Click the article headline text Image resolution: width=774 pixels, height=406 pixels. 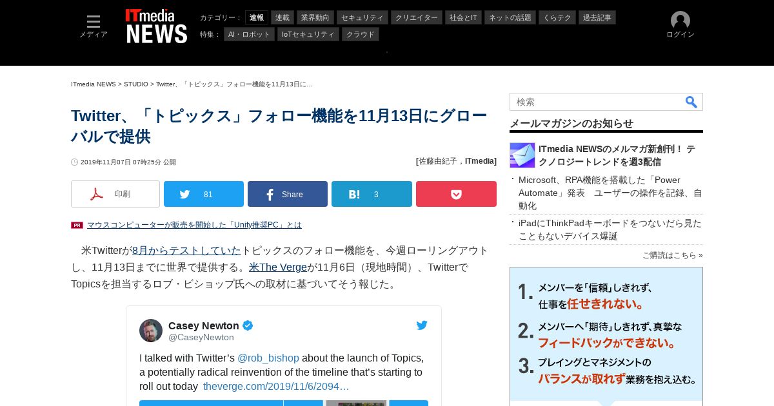point(279,126)
